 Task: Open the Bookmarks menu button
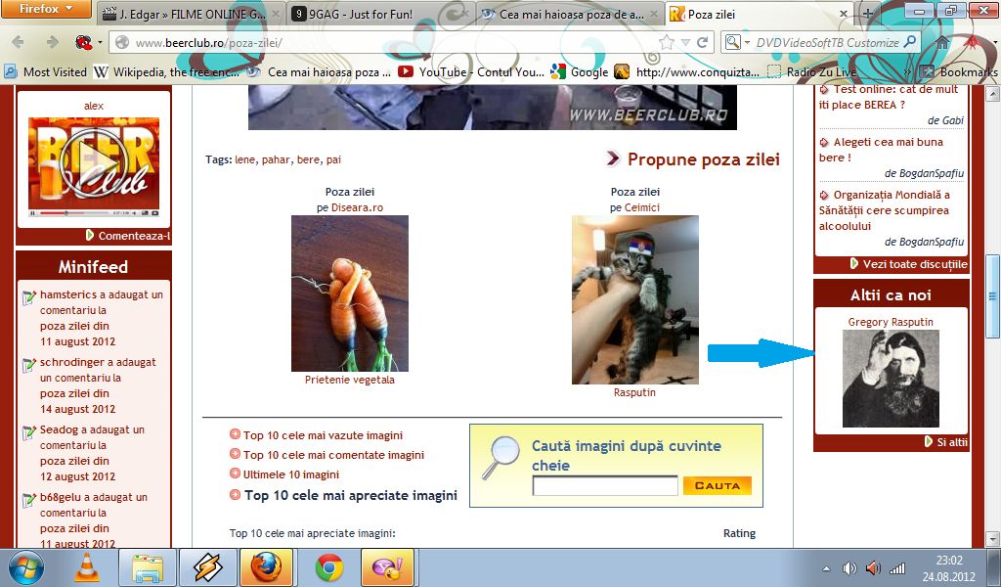pyautogui.click(x=960, y=71)
